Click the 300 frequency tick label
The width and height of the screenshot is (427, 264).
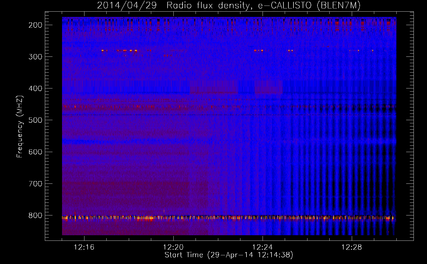point(35,57)
